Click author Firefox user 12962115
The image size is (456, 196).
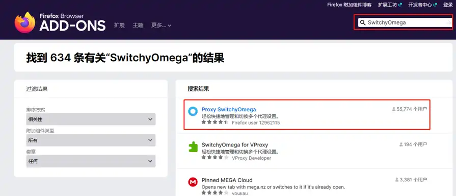pos(256,122)
